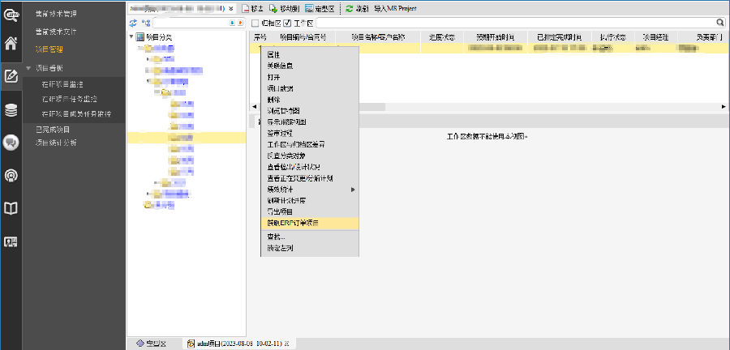Open the chat bubble icon in sidebar
This screenshot has height=350, width=730.
11,143
